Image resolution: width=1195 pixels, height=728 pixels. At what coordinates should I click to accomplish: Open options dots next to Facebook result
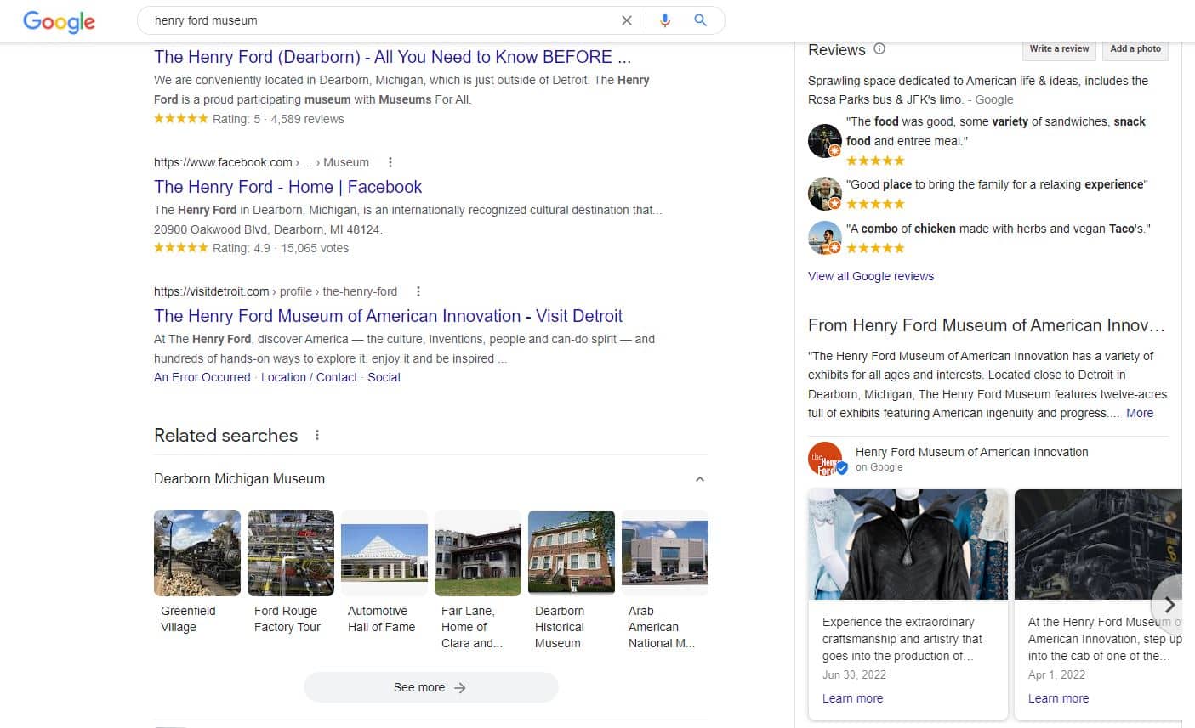(390, 162)
